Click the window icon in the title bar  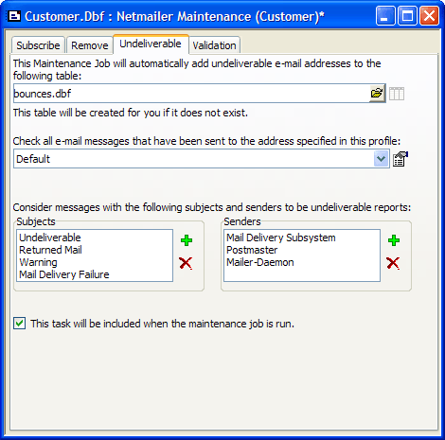point(14,16)
